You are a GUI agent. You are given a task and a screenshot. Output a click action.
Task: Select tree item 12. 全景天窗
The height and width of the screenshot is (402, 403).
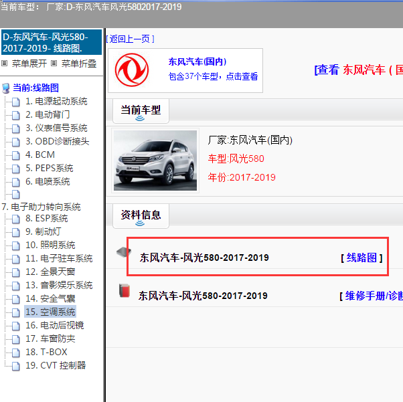coord(50,272)
